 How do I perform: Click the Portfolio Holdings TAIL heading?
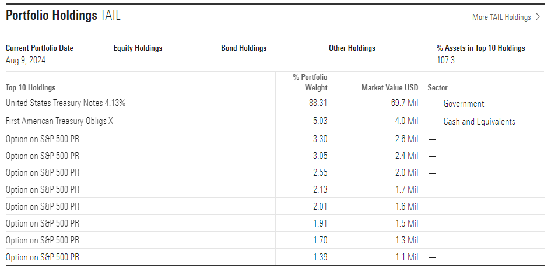[63, 16]
